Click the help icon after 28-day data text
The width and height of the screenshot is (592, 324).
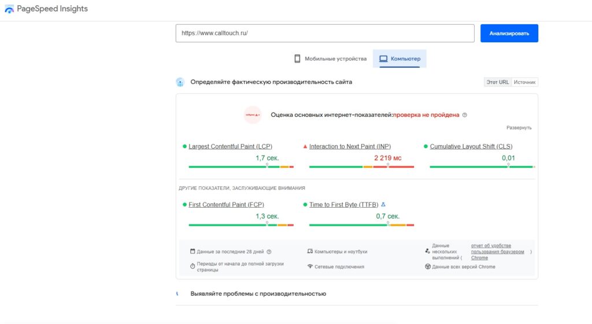click(269, 252)
